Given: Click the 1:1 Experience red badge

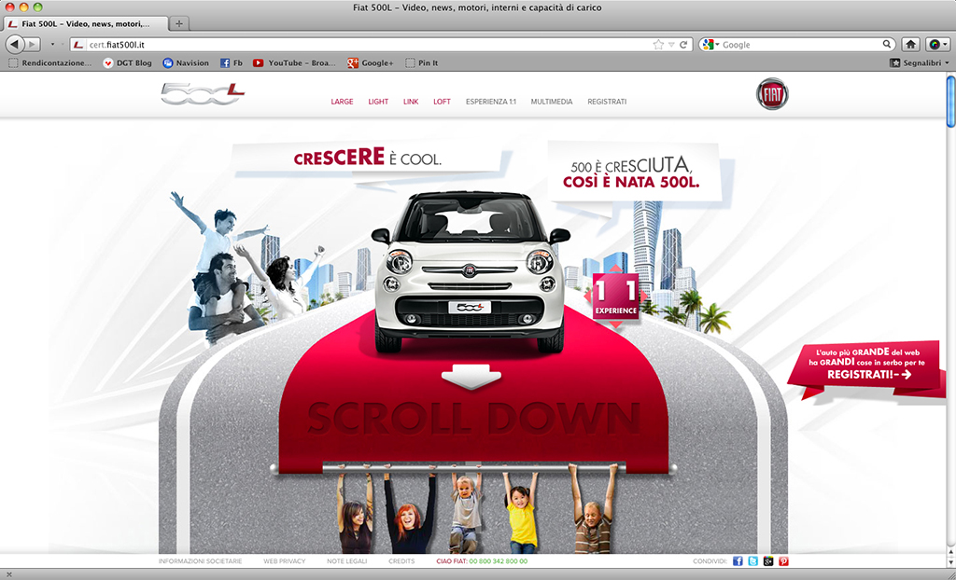Looking at the screenshot, I should pos(615,298).
